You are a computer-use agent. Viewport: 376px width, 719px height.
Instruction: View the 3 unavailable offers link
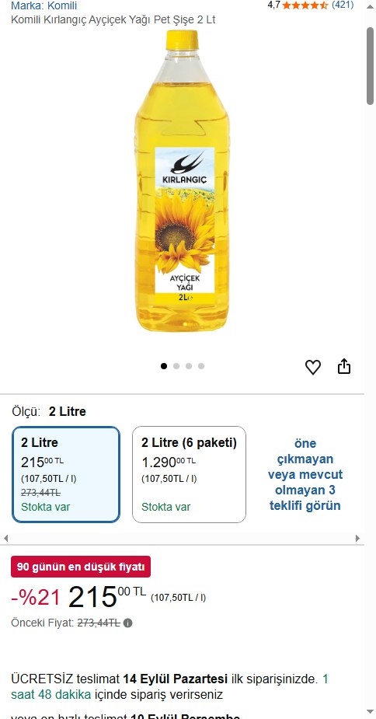pos(305,475)
